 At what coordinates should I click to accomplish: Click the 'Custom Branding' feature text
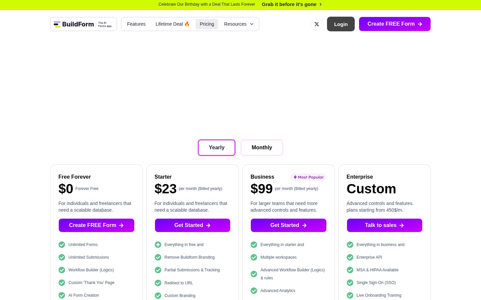coord(180,296)
